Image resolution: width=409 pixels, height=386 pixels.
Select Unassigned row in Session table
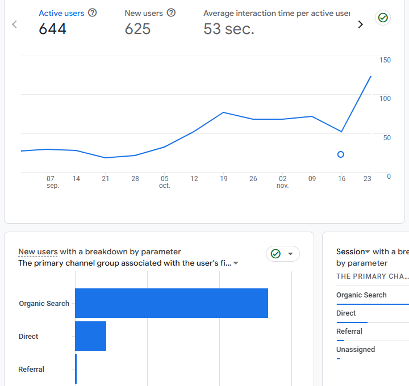click(356, 350)
